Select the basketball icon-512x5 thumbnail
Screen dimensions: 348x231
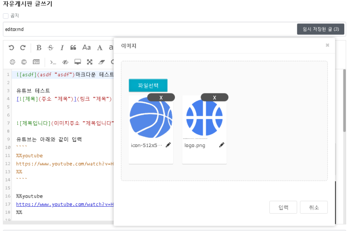pyautogui.click(x=151, y=118)
